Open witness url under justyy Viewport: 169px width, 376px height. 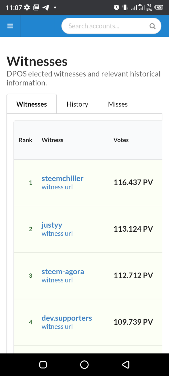57,233
